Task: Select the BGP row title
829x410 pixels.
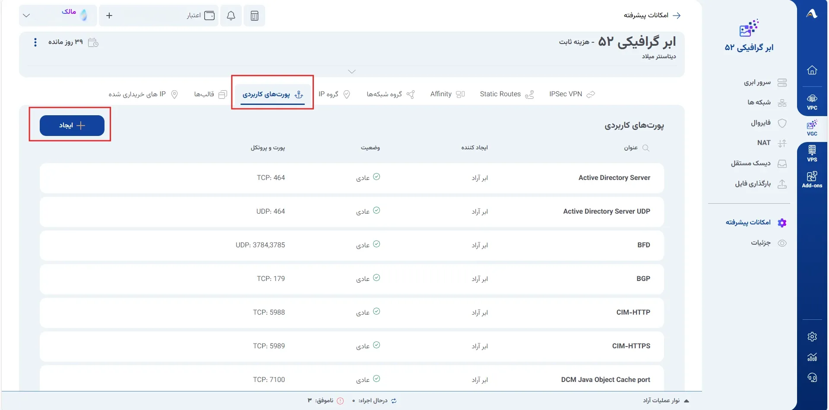Action: (x=643, y=279)
